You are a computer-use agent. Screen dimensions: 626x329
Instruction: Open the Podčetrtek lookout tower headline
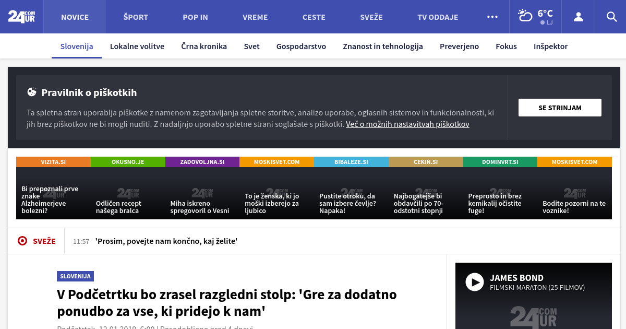pos(227,303)
